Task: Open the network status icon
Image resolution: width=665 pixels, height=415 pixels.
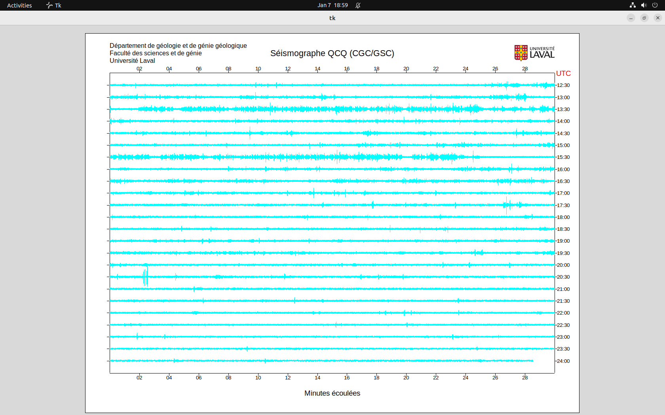Action: click(x=633, y=5)
